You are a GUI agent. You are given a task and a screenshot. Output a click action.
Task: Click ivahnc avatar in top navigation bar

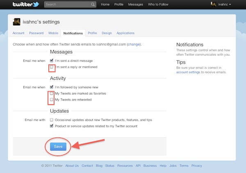click(213, 5)
